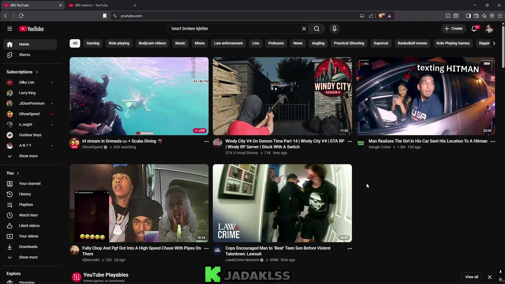The width and height of the screenshot is (505, 284).
Task: Click the search input field
Action: point(235,29)
